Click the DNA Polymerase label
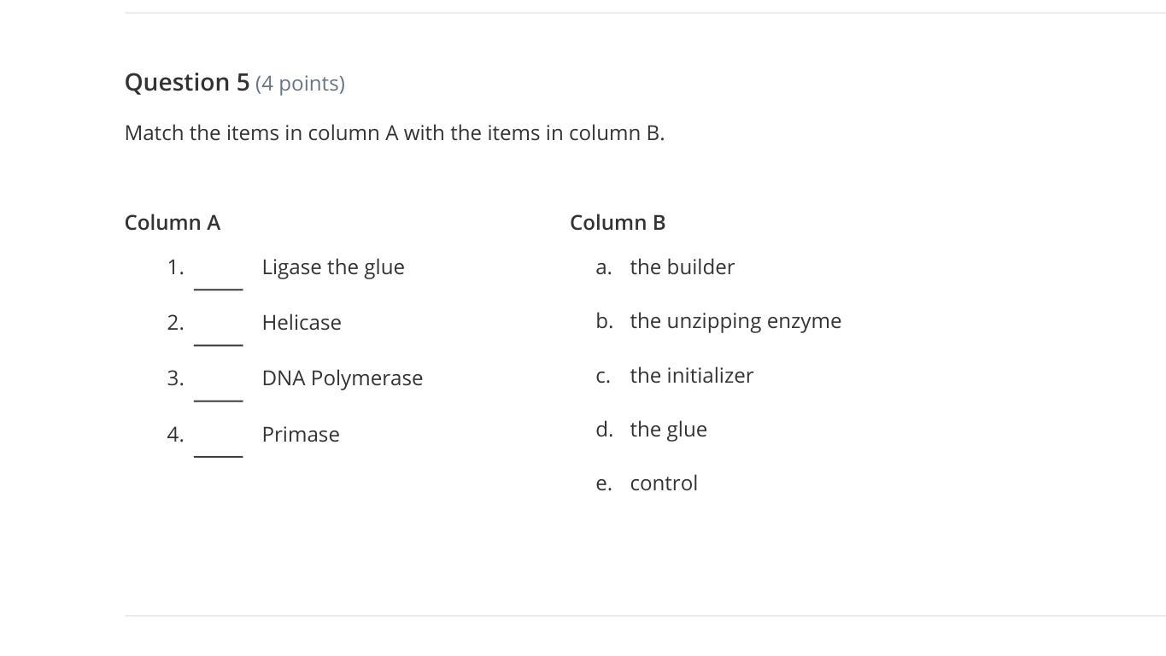 point(342,378)
